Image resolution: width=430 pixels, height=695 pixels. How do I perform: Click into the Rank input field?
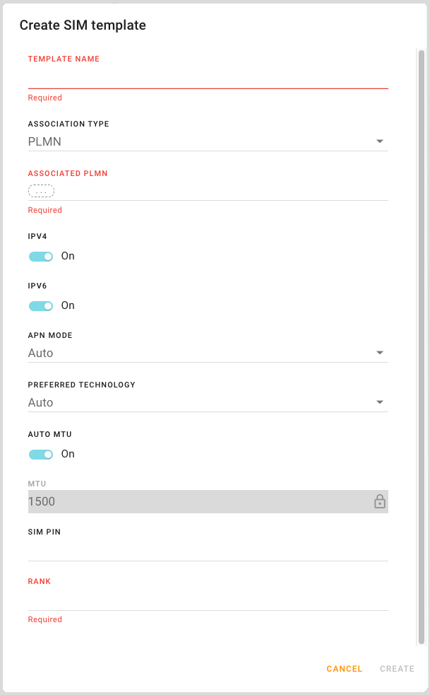click(x=208, y=600)
